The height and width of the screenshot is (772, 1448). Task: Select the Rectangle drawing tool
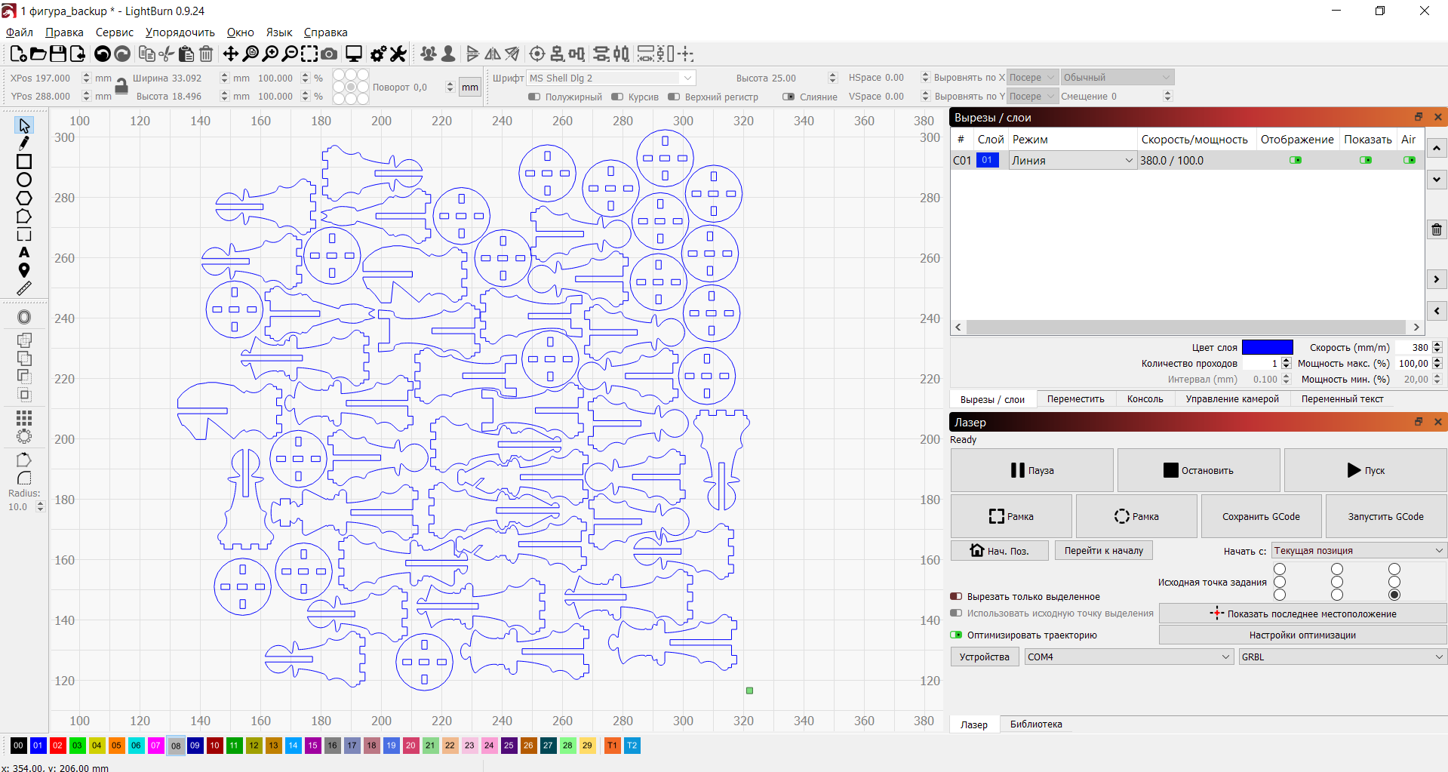coord(24,161)
